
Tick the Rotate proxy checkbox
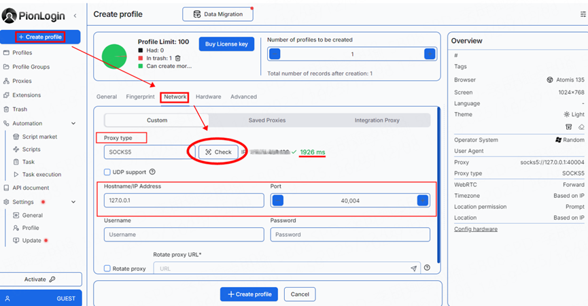tap(107, 269)
